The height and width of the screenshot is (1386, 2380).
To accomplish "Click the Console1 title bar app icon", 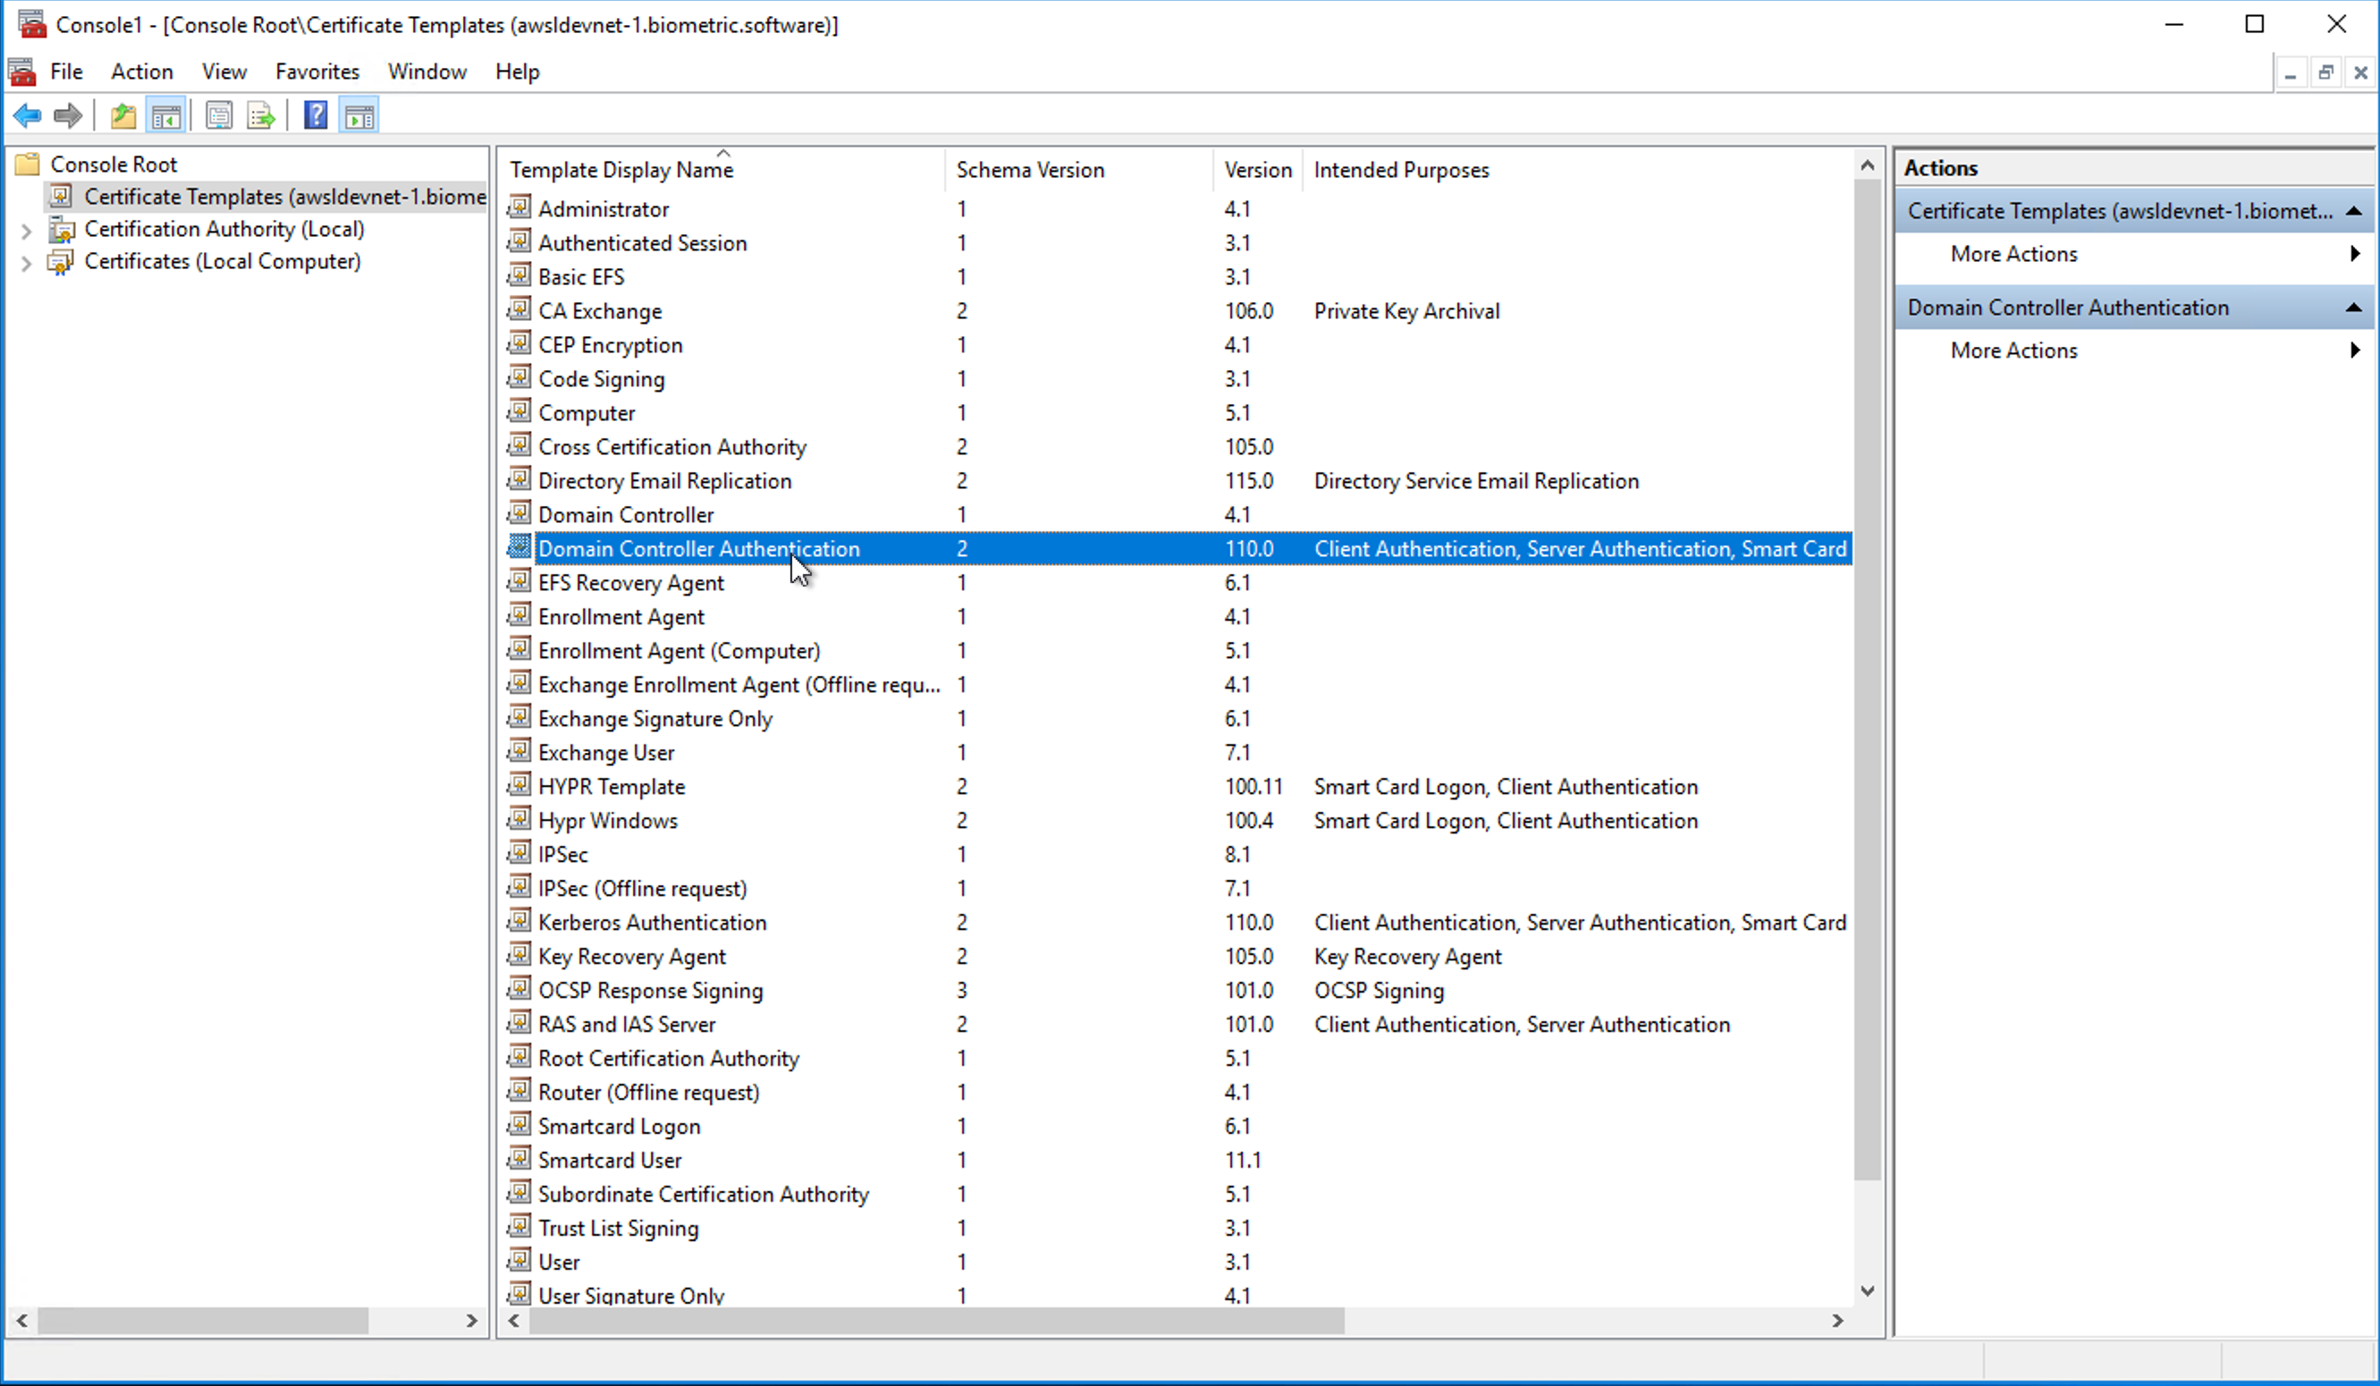I will pos(32,24).
